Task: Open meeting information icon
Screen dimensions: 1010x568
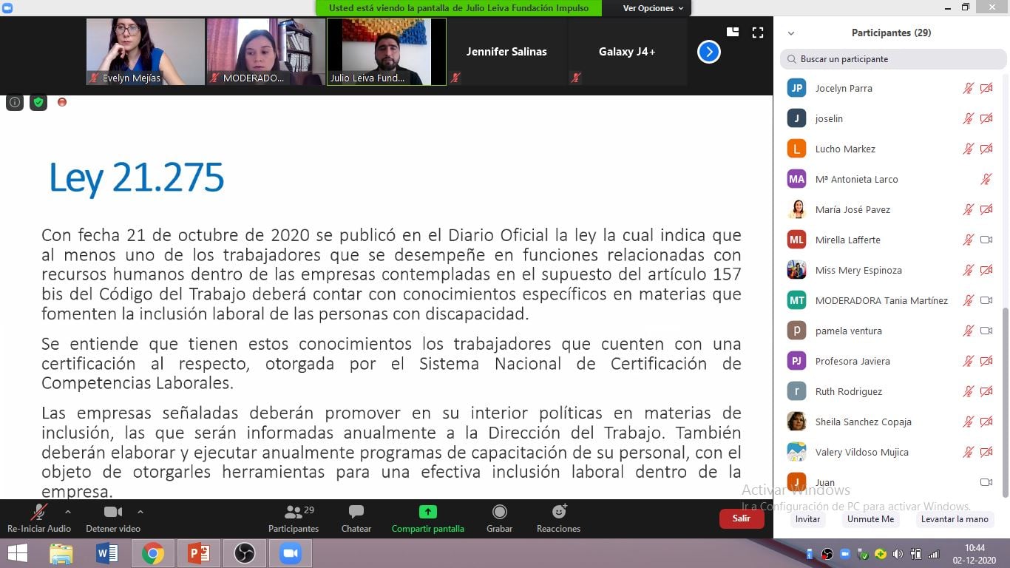Action: 15,102
